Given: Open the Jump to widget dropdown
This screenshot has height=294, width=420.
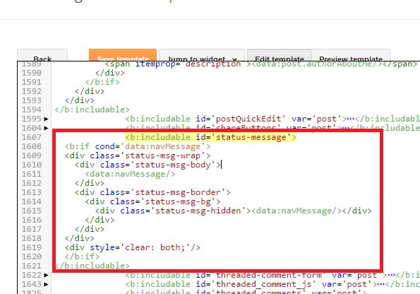Looking at the screenshot, I should 202,55.
